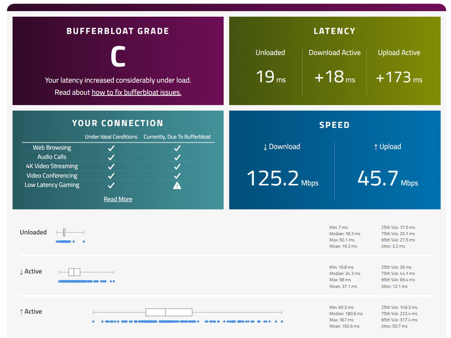Image resolution: width=451 pixels, height=338 pixels.
Task: Click the Low Latency Gaming row label
Action: pos(52,185)
